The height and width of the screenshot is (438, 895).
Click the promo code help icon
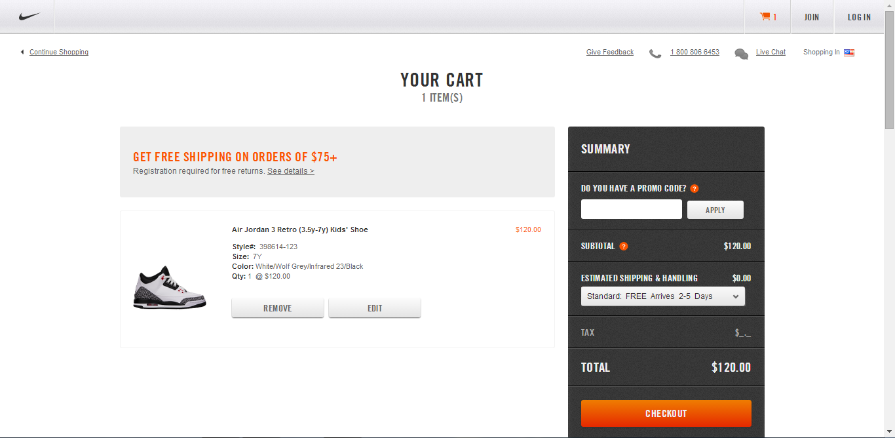695,189
